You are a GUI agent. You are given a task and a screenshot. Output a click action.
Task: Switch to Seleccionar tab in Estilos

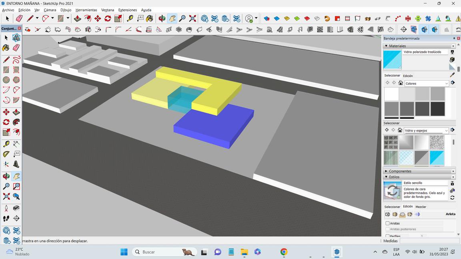392,207
